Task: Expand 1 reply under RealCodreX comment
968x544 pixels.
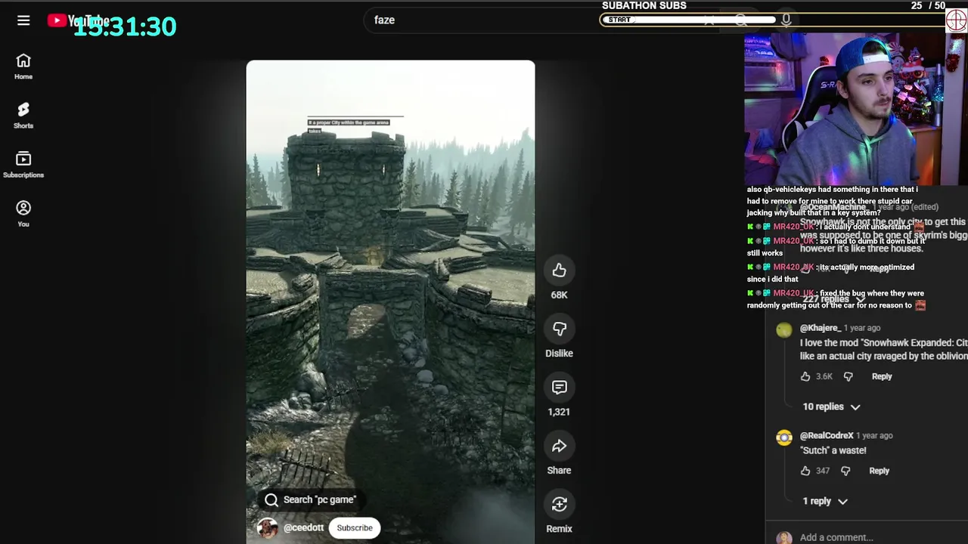Action: tap(825, 501)
